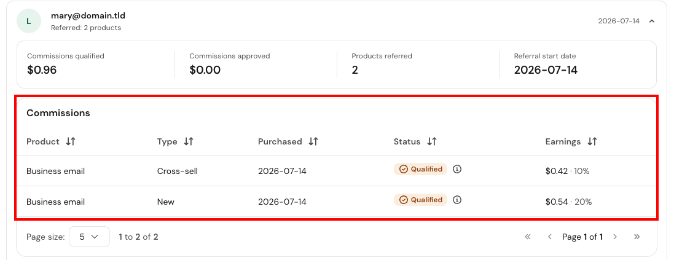This screenshot has height=260, width=674.
Task: Jump to last page
Action: click(x=637, y=237)
